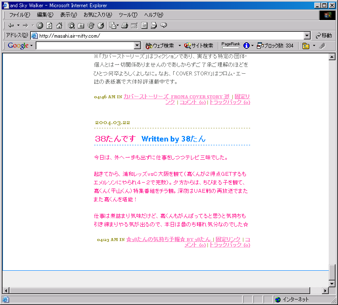Open the お気に入り(A) menu

(x=98, y=15)
